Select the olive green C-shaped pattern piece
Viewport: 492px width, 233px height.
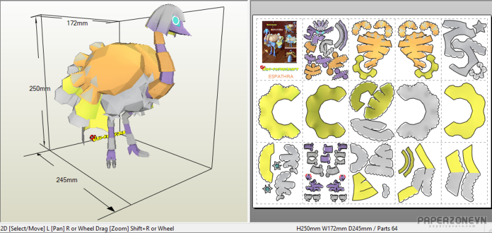[x=325, y=111]
